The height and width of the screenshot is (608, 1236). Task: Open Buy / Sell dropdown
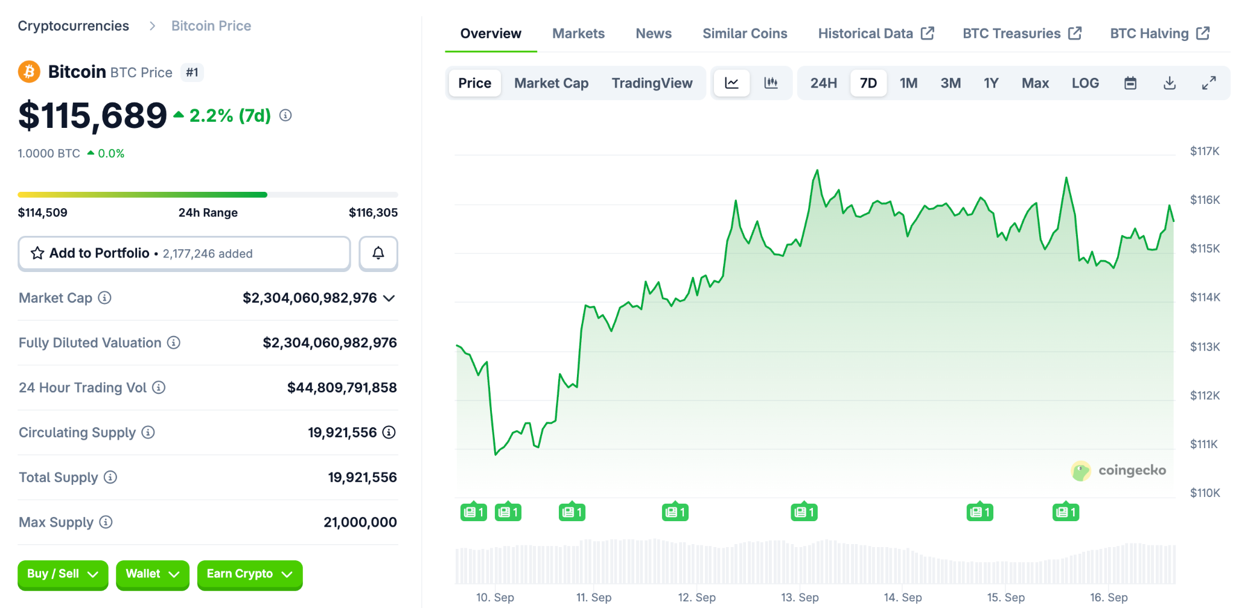(x=63, y=574)
